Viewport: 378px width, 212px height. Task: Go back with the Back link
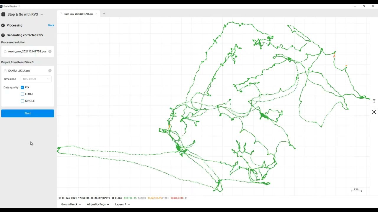click(51, 25)
